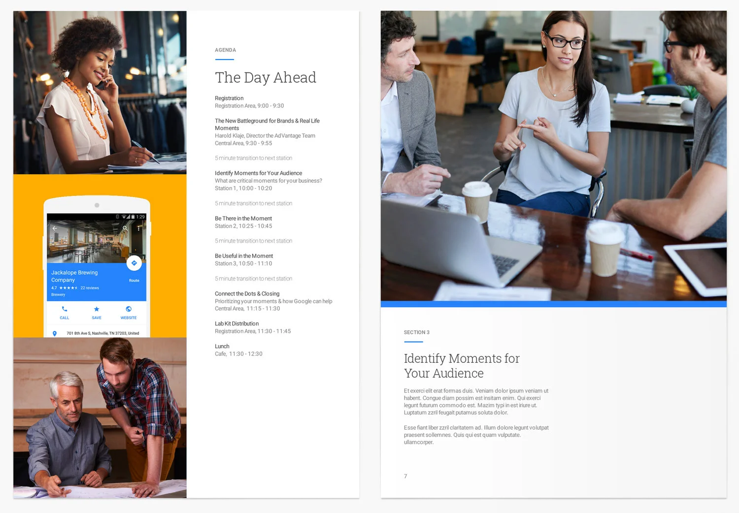
Task: Tap the Website globe icon
Action: [129, 309]
